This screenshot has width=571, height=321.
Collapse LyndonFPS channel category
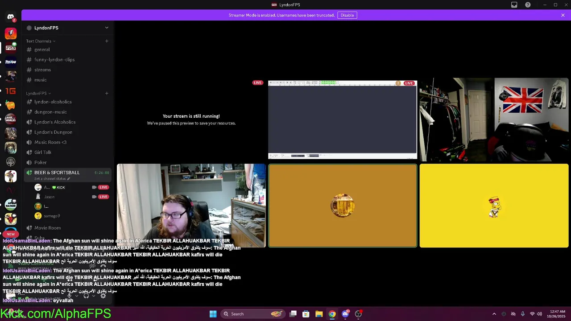(38, 93)
